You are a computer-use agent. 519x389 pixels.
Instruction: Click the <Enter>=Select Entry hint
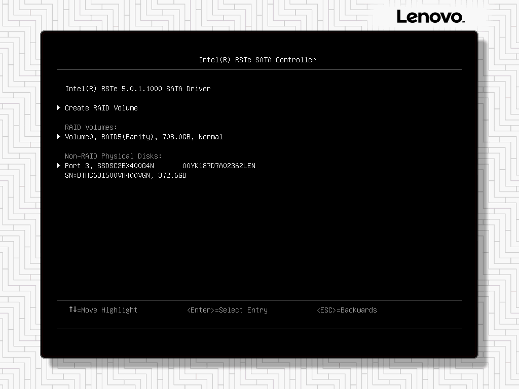tap(227, 310)
